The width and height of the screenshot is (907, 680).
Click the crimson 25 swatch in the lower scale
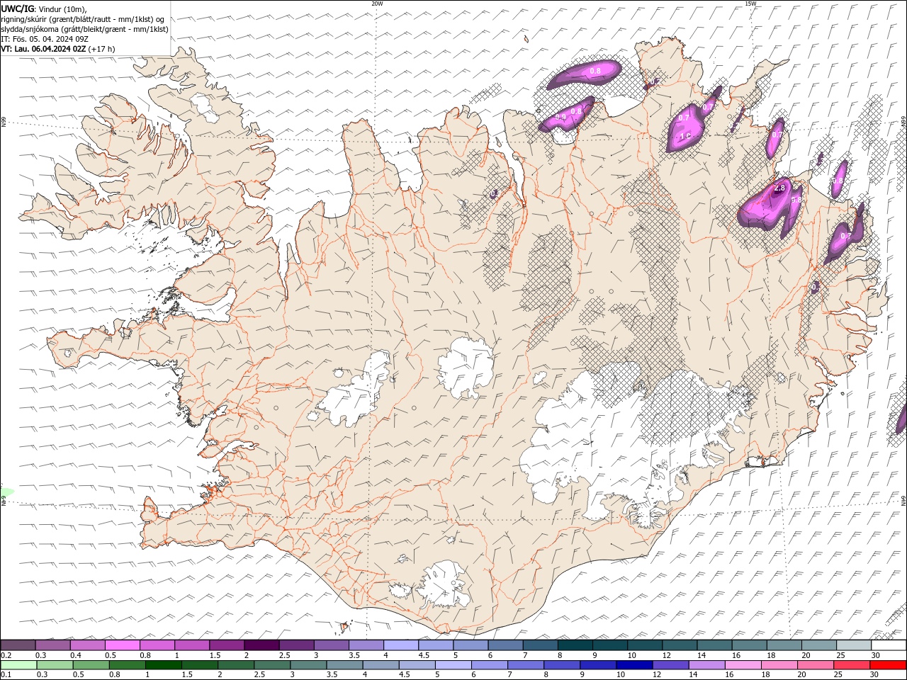click(x=852, y=665)
